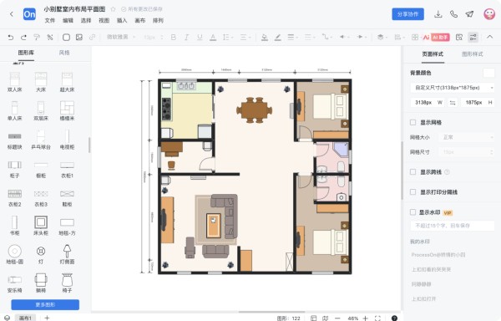Enter fullscreen from the bottom status bar

pos(377,318)
